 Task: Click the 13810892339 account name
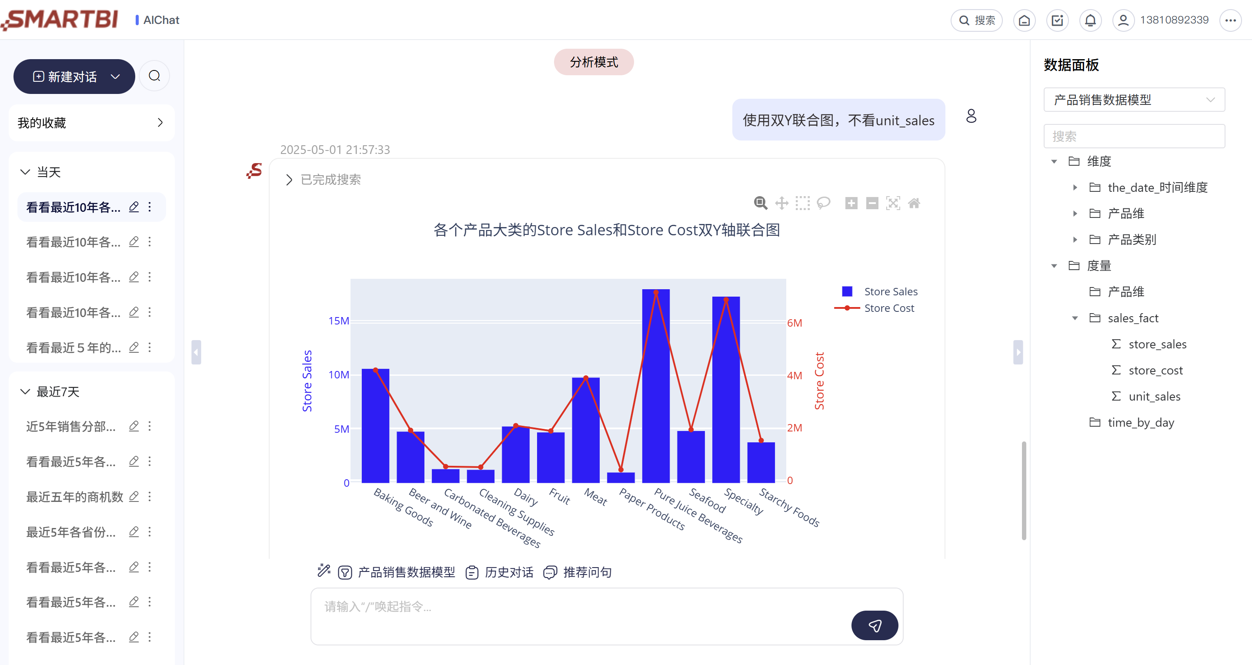click(1174, 20)
